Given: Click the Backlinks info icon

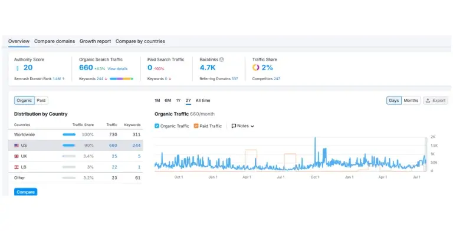Looking at the screenshot, I should [222, 60].
